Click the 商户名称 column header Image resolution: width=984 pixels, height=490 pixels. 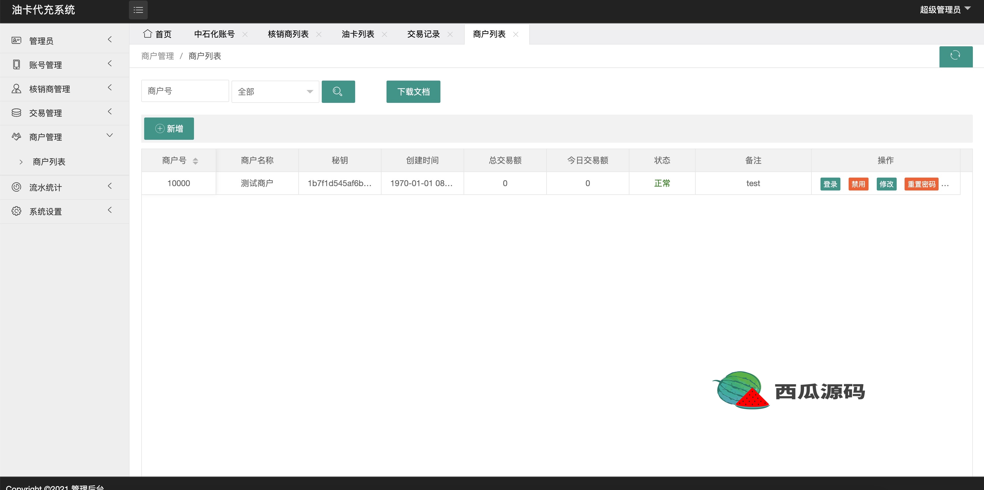(x=257, y=160)
